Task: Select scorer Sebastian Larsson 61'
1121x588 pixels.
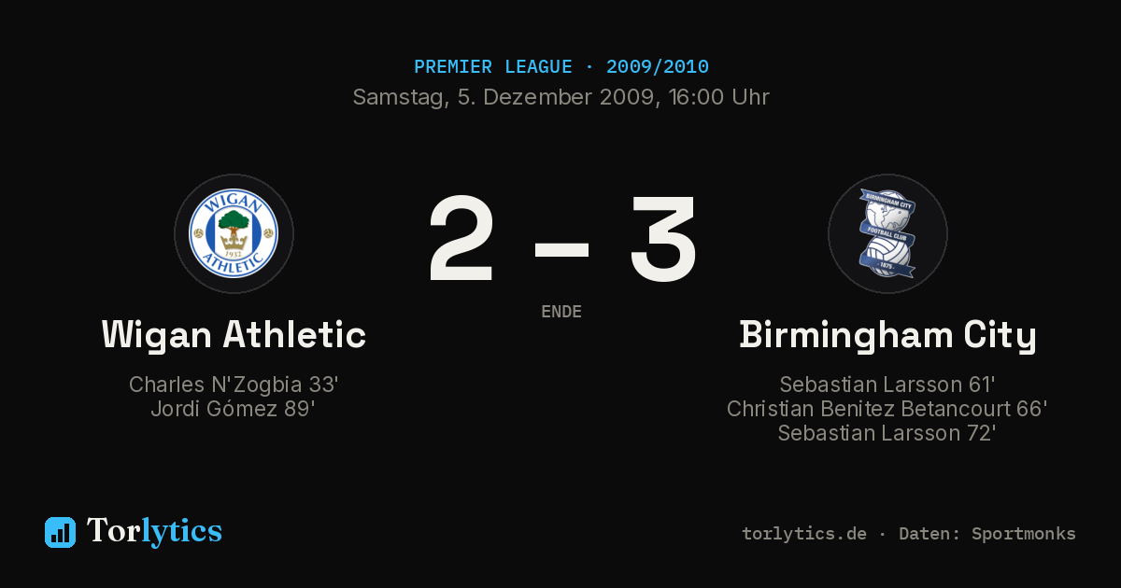Action: click(x=887, y=385)
